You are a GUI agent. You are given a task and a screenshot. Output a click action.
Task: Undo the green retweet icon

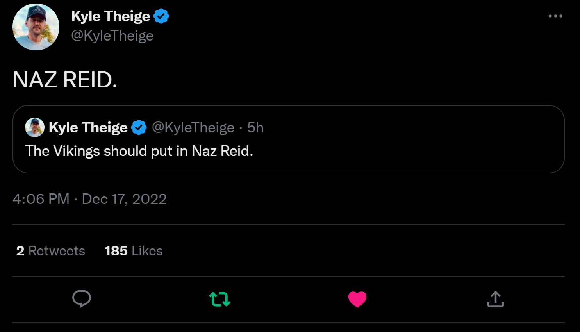(x=220, y=299)
